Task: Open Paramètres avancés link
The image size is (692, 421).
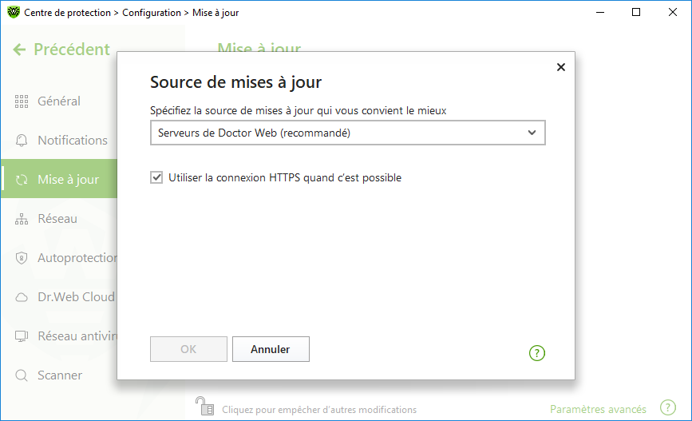Action: [x=598, y=410]
